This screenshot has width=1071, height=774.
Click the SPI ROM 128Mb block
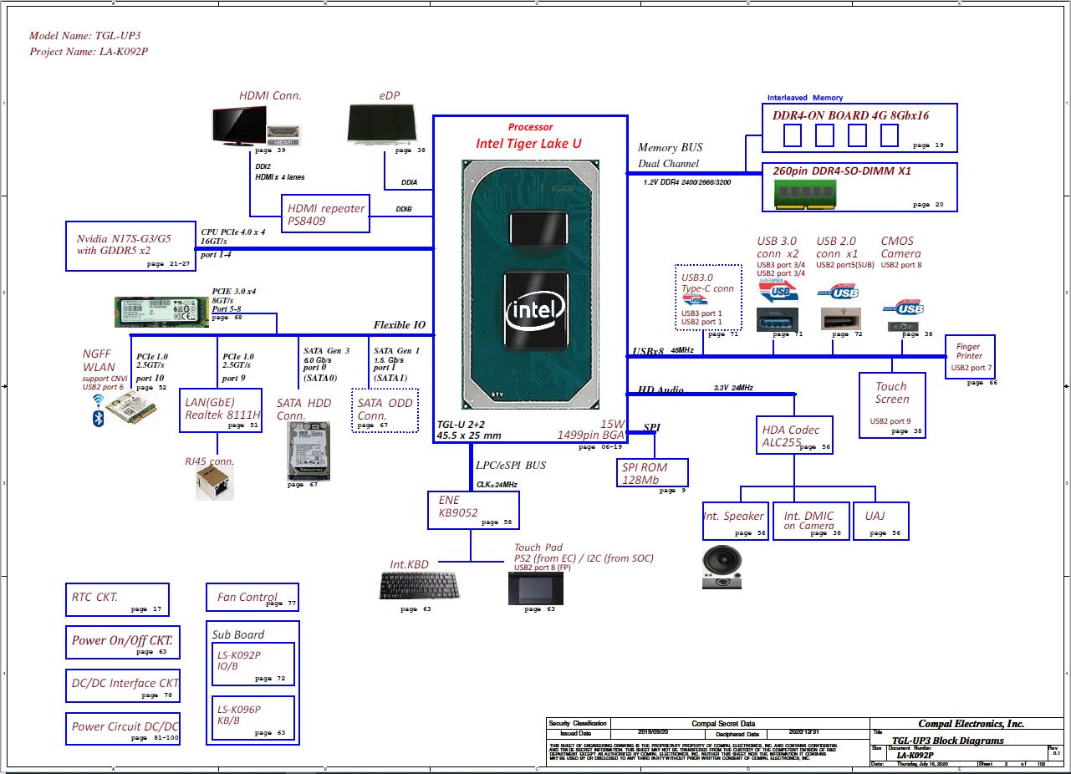tap(652, 474)
